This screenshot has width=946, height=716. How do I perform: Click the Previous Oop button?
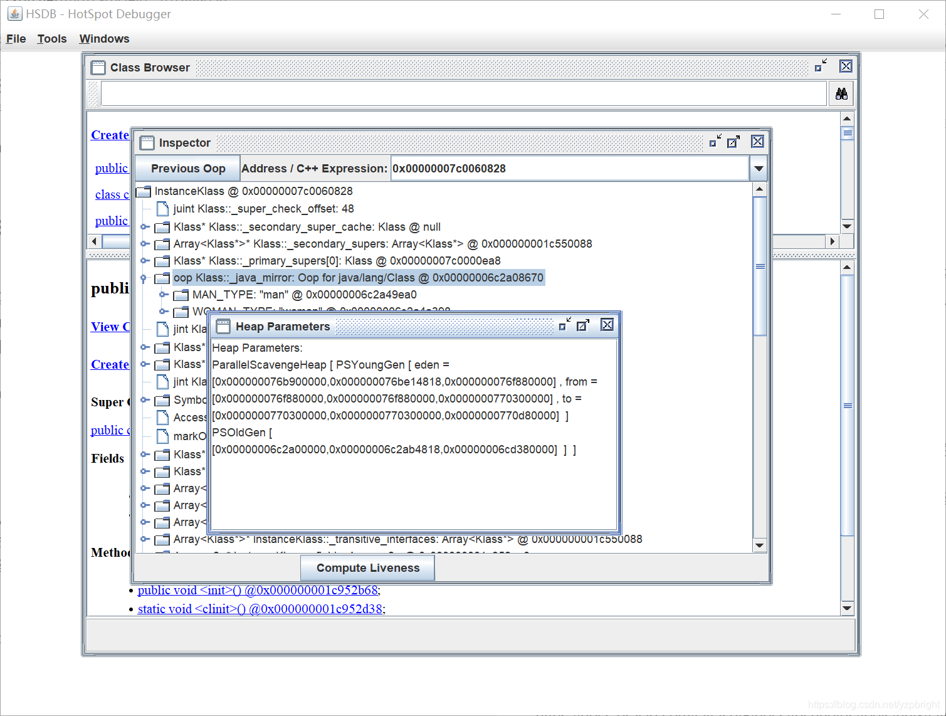187,169
